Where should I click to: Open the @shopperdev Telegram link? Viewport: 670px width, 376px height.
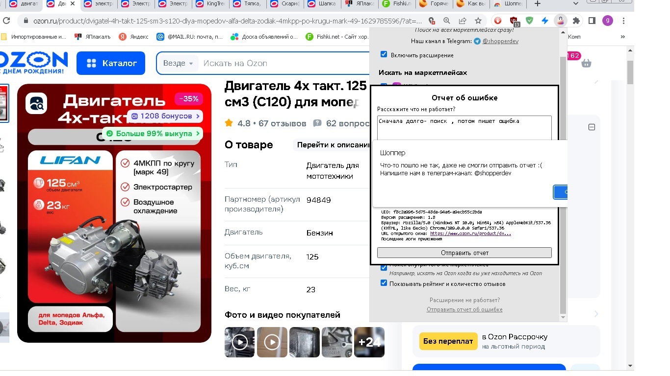pyautogui.click(x=500, y=41)
